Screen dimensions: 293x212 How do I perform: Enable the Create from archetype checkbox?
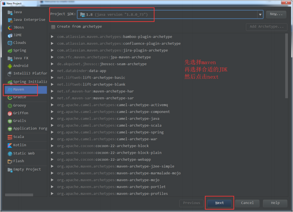[53, 26]
